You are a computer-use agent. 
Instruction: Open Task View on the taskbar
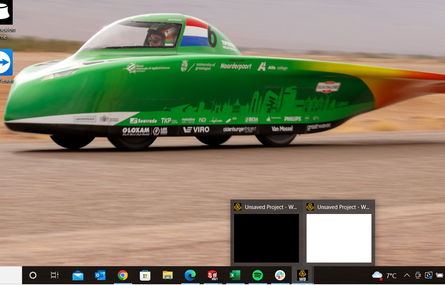[55, 276]
